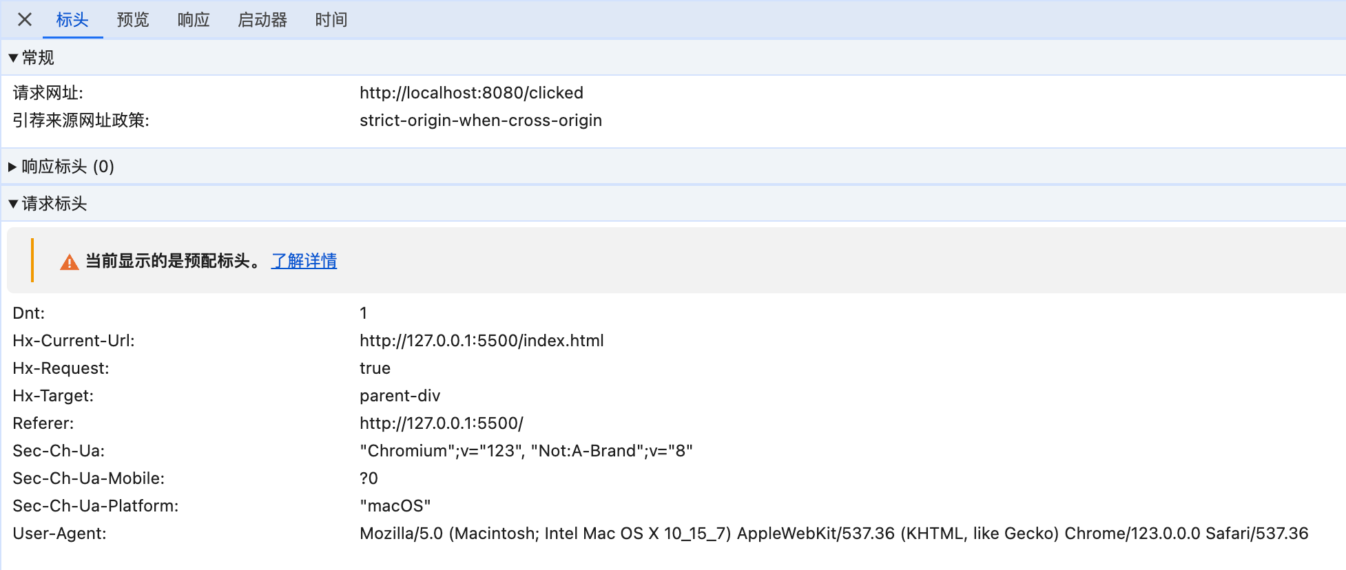Click the Sec-Ch-Ua header name
The width and height of the screenshot is (1346, 570).
[x=59, y=451]
